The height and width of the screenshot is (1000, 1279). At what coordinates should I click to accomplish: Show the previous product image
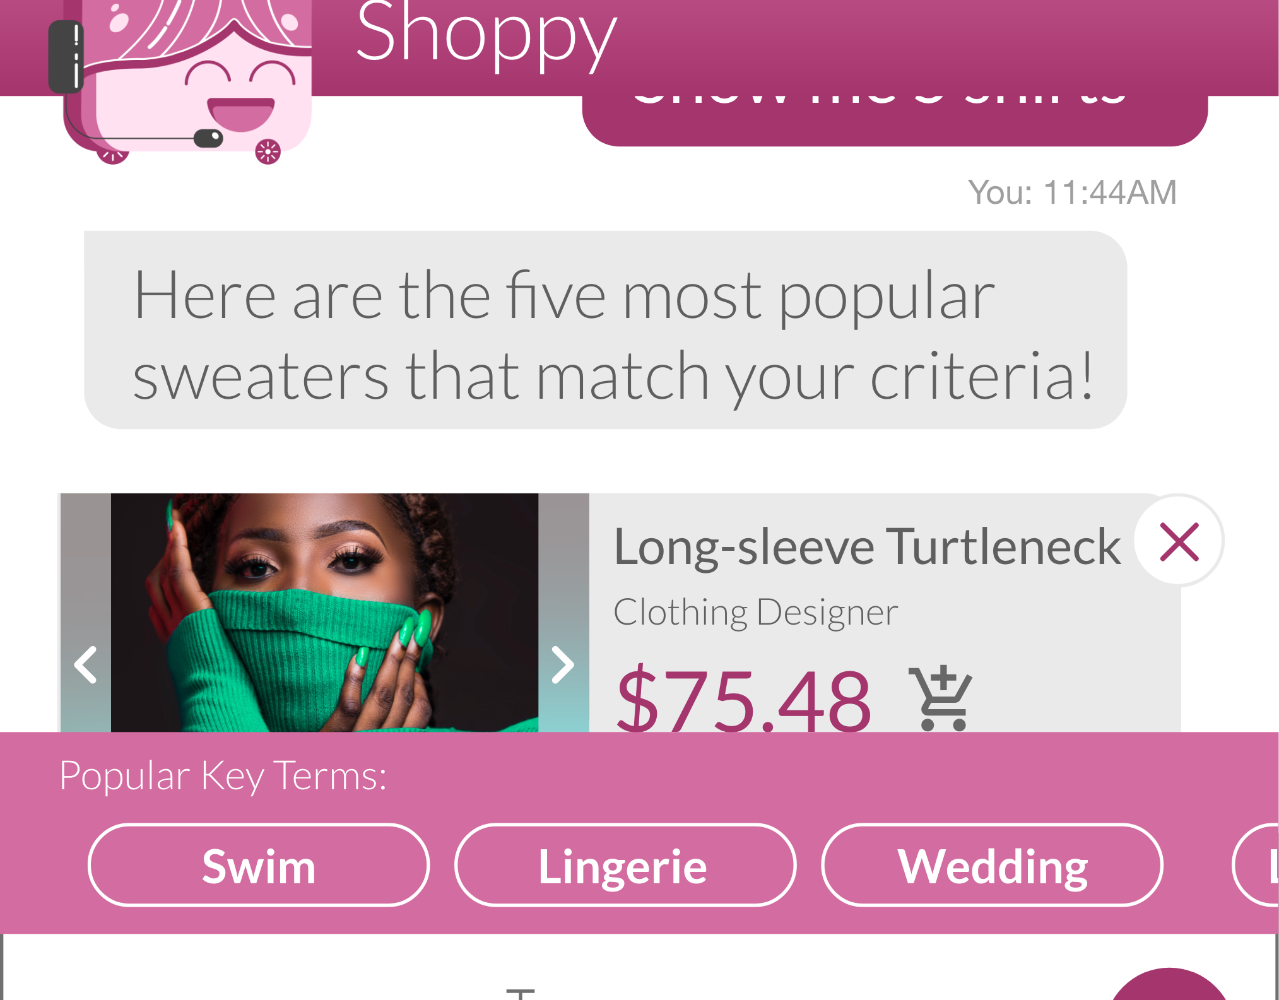click(x=85, y=664)
